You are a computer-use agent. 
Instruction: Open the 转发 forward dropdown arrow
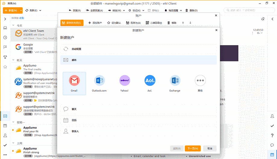tap(124, 11)
